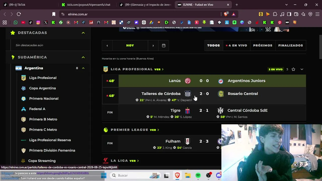This screenshot has width=322, height=181.
Task: Open the Pinterest bookmark
Action: click(x=280, y=22)
